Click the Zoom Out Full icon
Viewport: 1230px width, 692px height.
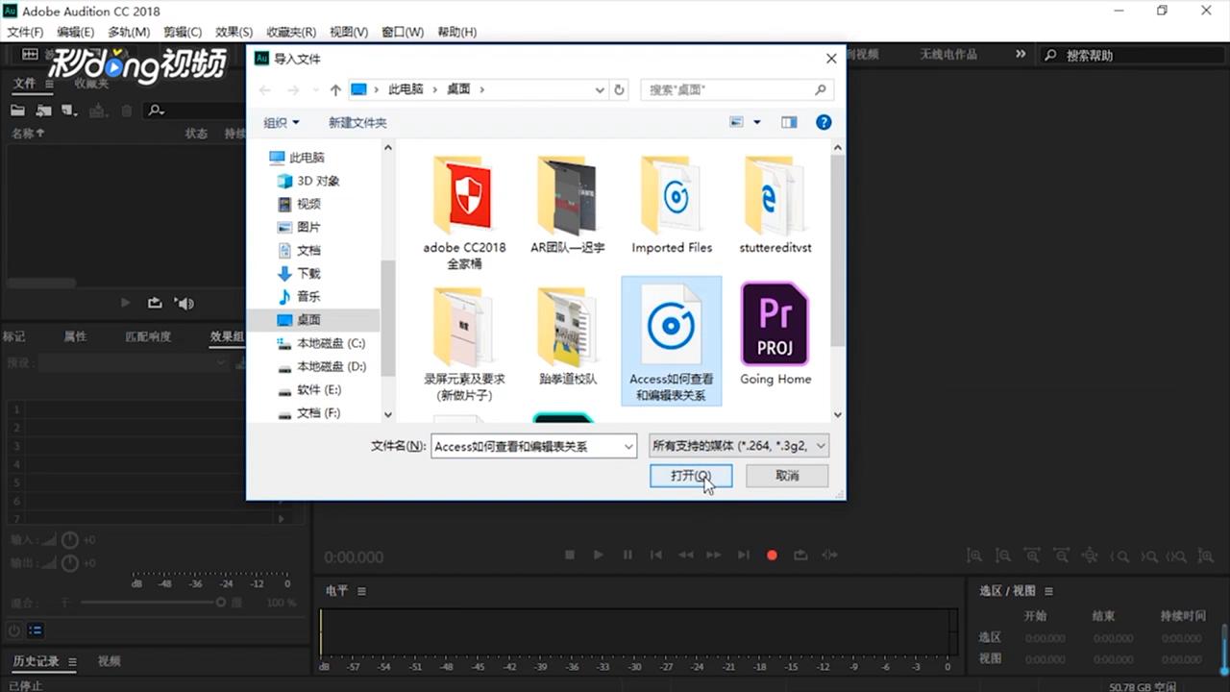click(x=1090, y=556)
